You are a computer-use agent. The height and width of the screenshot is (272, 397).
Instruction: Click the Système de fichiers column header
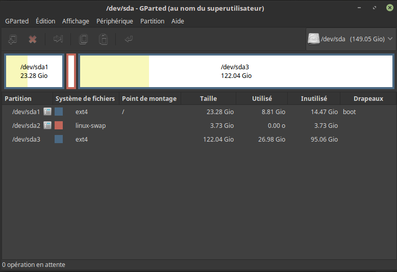pos(85,99)
